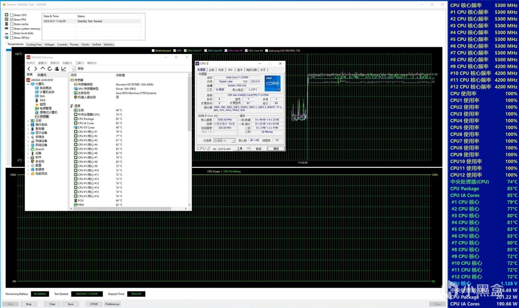Open the CPU-Z 内存 tab
Screen dimensions: 519x308
221,70
